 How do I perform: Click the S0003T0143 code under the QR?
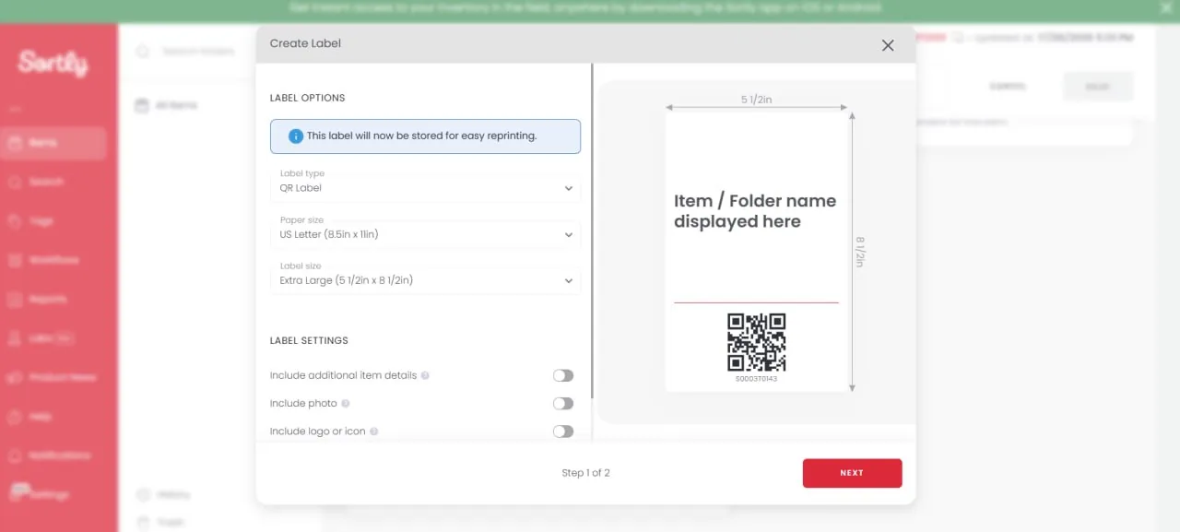pyautogui.click(x=756, y=379)
